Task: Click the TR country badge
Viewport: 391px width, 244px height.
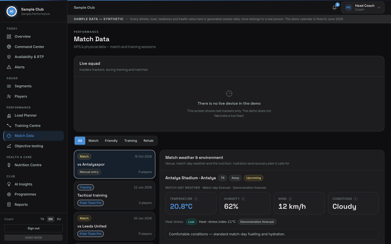Action: 222,178
